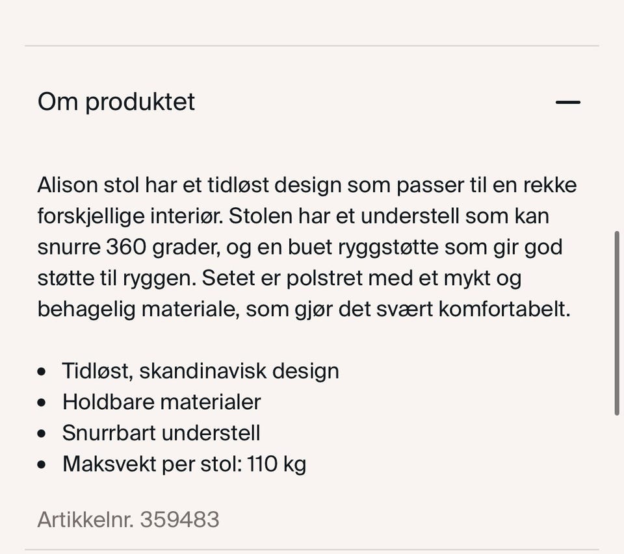The width and height of the screenshot is (624, 554).
Task: Click the article number 359483 text
Action: 179,520
